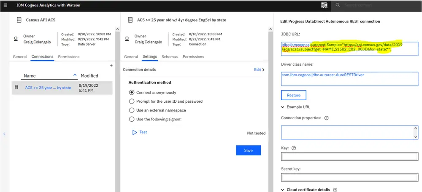Image resolution: width=422 pixels, height=192 pixels.
Task: Click the Restore button
Action: 294,95
